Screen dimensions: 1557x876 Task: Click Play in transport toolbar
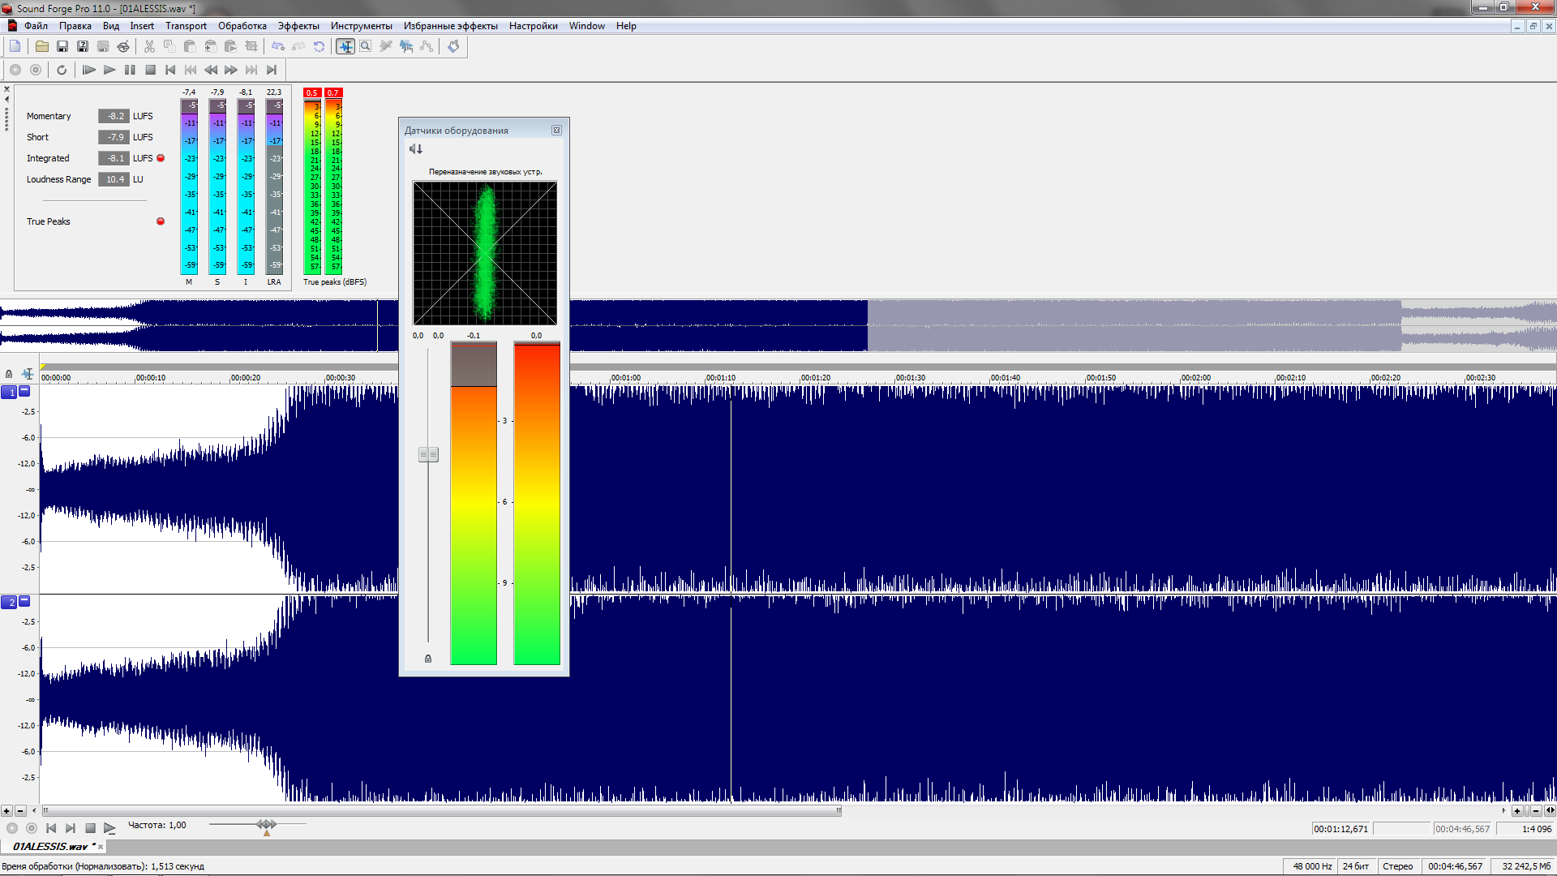[x=109, y=70]
